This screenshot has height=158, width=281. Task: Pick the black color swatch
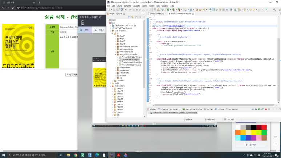pyautogui.click(x=254, y=127)
